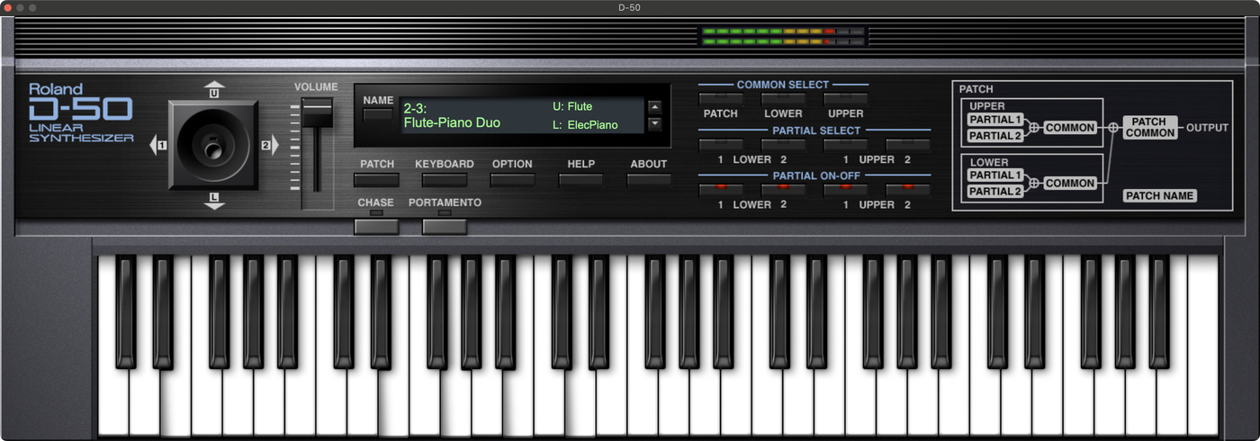Open the HELP button
This screenshot has width=1260, height=441.
(x=580, y=179)
